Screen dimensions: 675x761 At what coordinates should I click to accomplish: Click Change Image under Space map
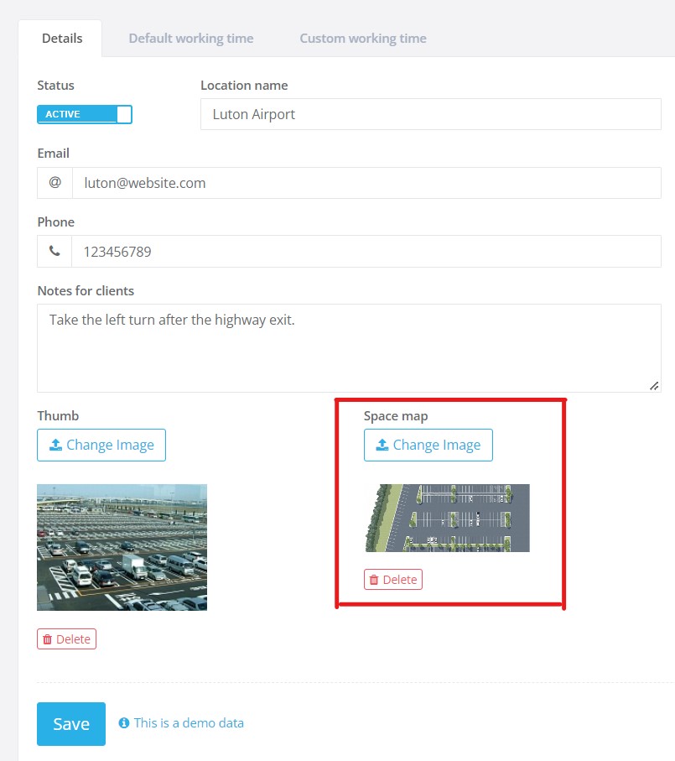coord(428,445)
